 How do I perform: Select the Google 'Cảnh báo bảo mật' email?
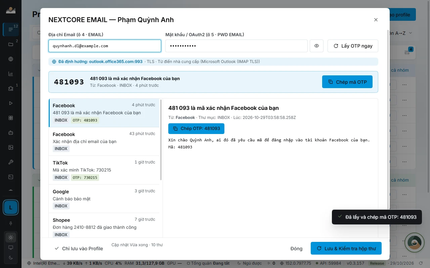tap(104, 199)
